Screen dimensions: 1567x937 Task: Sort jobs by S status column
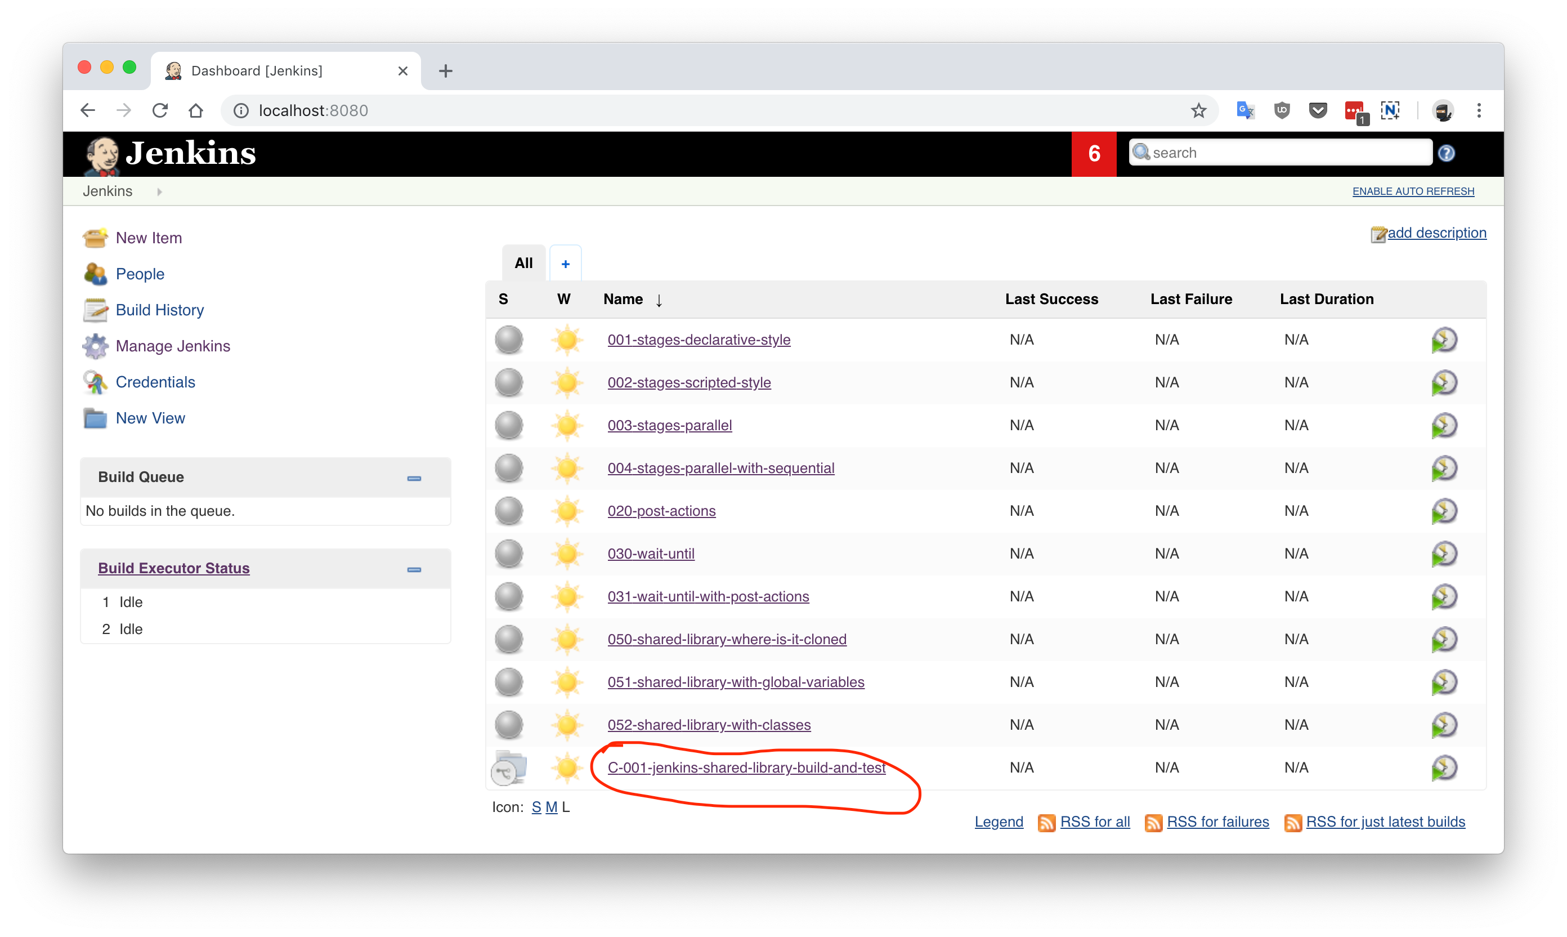point(503,299)
